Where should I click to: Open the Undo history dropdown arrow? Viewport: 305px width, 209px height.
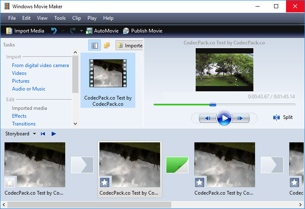tap(63, 31)
